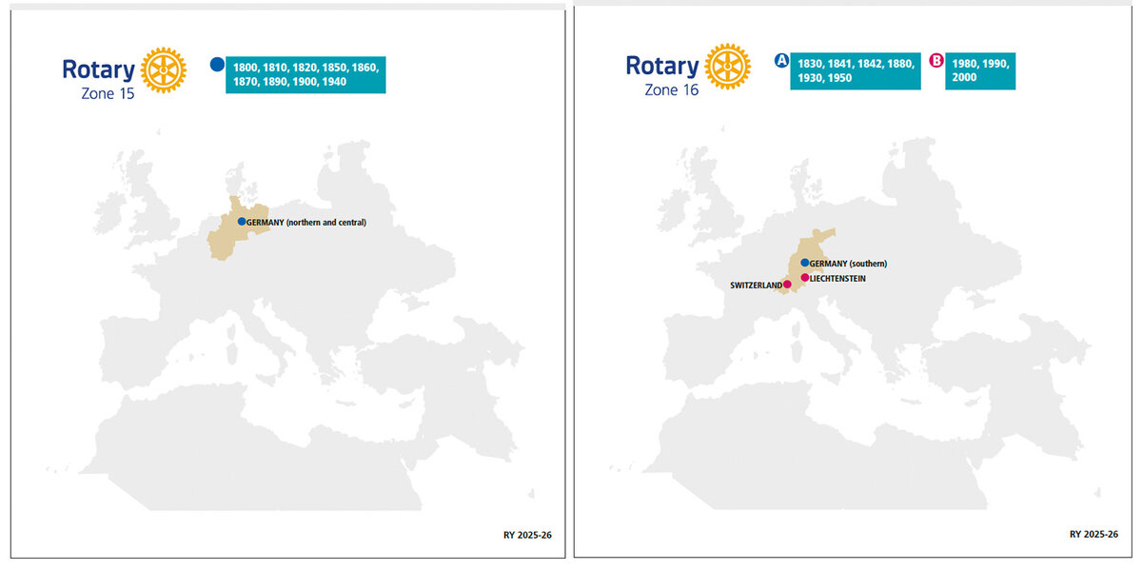This screenshot has width=1142, height=571.
Task: Click the Rotary wordmark on the right map
Action: (x=663, y=64)
